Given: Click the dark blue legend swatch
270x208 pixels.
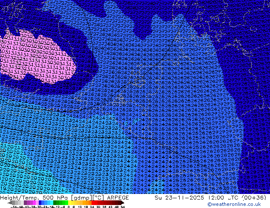Looking at the screenshot, I should coord(40,202).
